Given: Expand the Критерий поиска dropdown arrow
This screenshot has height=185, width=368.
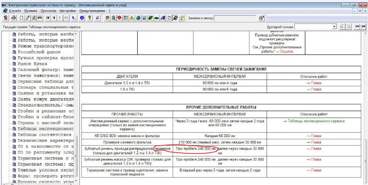Looking at the screenshot, I should pos(334,27).
